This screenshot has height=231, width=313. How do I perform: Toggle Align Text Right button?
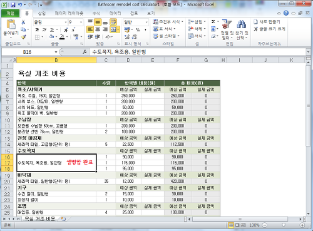click(105, 29)
